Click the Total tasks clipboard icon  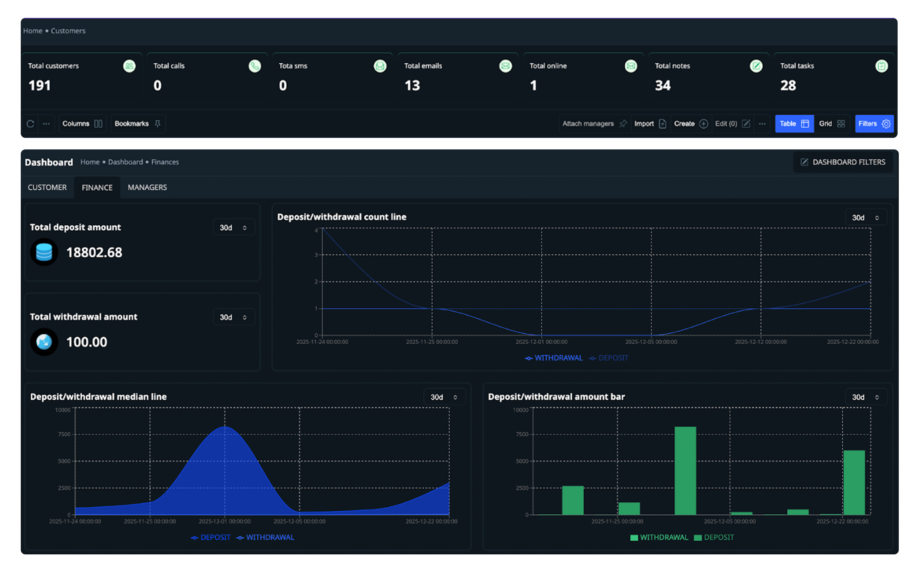[882, 66]
